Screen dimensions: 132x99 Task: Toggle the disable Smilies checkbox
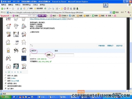coord(6,78)
